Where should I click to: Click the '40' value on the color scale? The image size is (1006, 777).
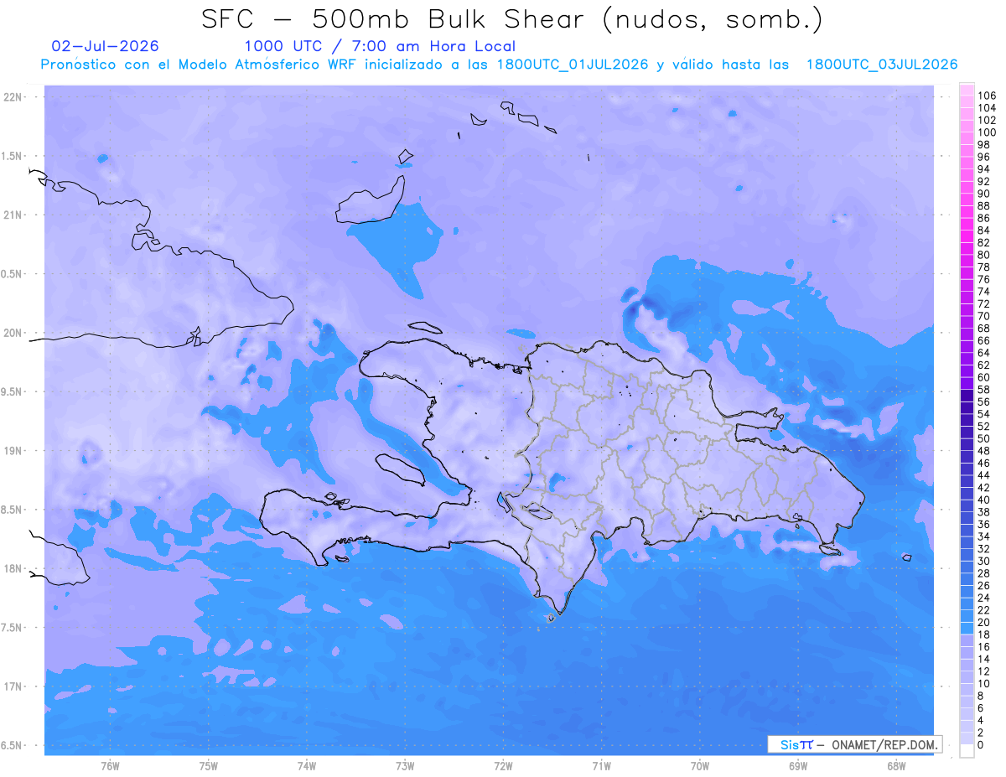(x=983, y=500)
